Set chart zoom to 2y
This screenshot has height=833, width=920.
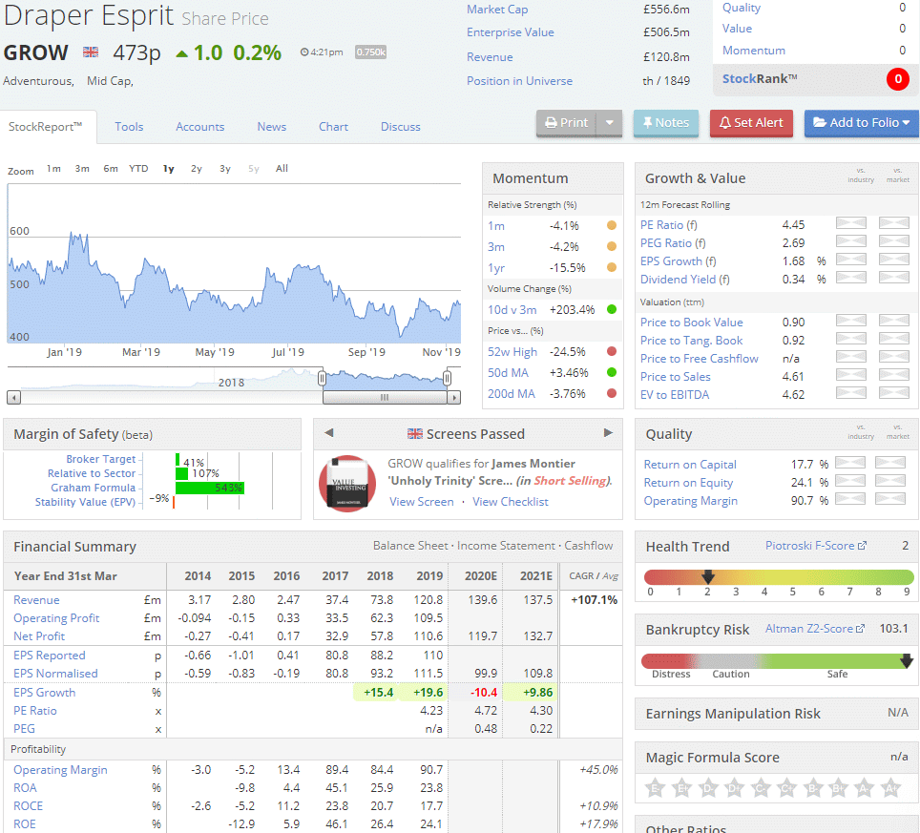click(196, 168)
